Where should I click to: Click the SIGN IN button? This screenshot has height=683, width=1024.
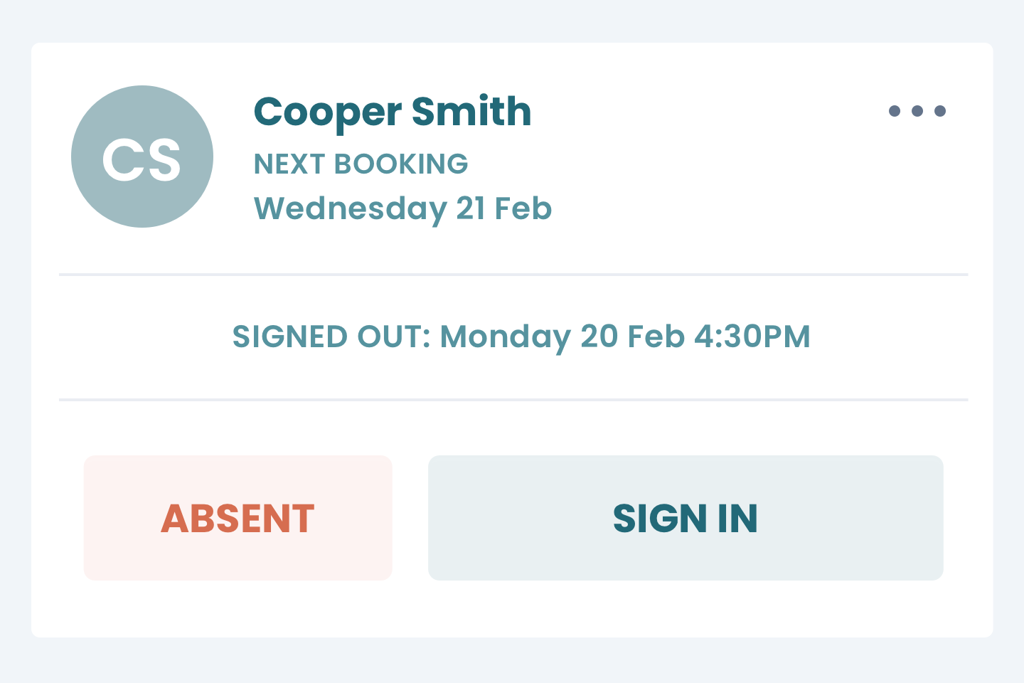click(686, 518)
